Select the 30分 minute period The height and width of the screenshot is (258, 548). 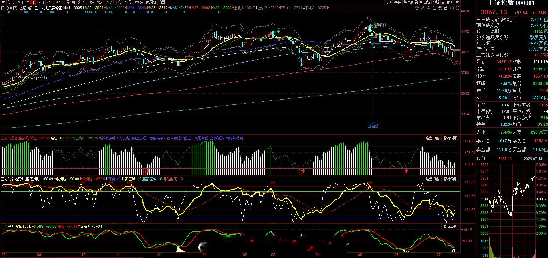118,2
